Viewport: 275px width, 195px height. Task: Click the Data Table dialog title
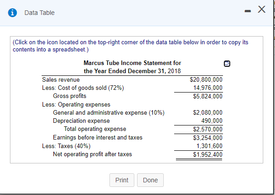click(x=39, y=13)
